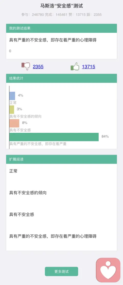Click the 2355 dislike count link
The width and height of the screenshot is (123, 285).
click(38, 67)
